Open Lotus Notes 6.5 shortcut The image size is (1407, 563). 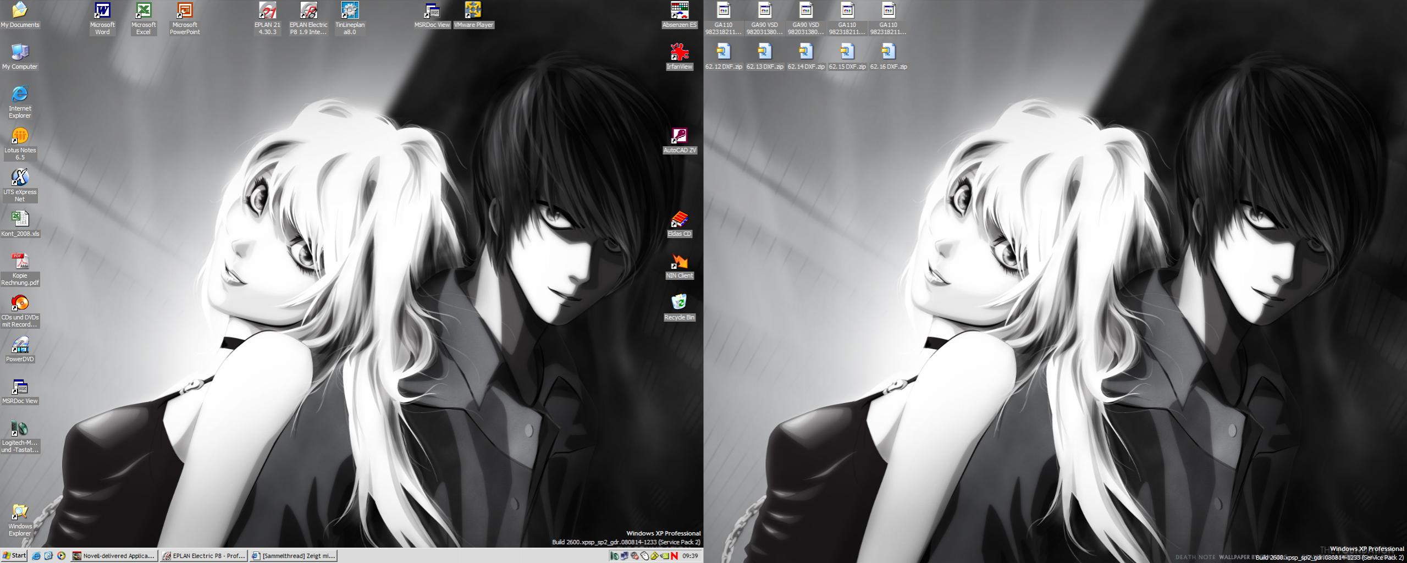pyautogui.click(x=20, y=143)
